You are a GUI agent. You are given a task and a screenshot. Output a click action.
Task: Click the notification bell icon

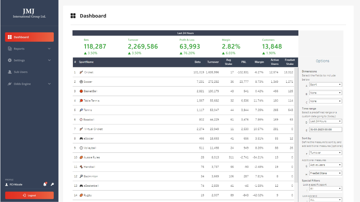[x=45, y=184]
